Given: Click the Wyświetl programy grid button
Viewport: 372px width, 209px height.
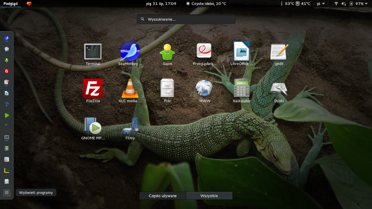Looking at the screenshot, I should click(7, 193).
